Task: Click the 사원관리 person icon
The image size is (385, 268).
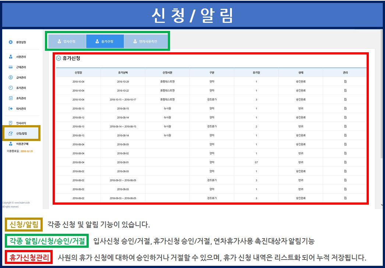Action: coord(11,57)
